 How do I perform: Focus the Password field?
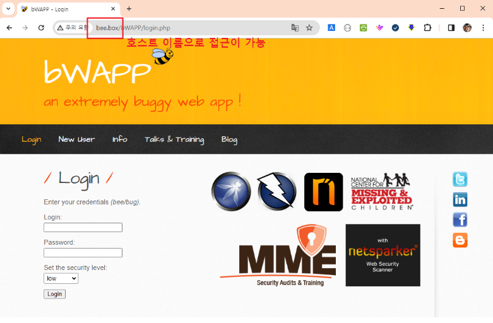(83, 252)
